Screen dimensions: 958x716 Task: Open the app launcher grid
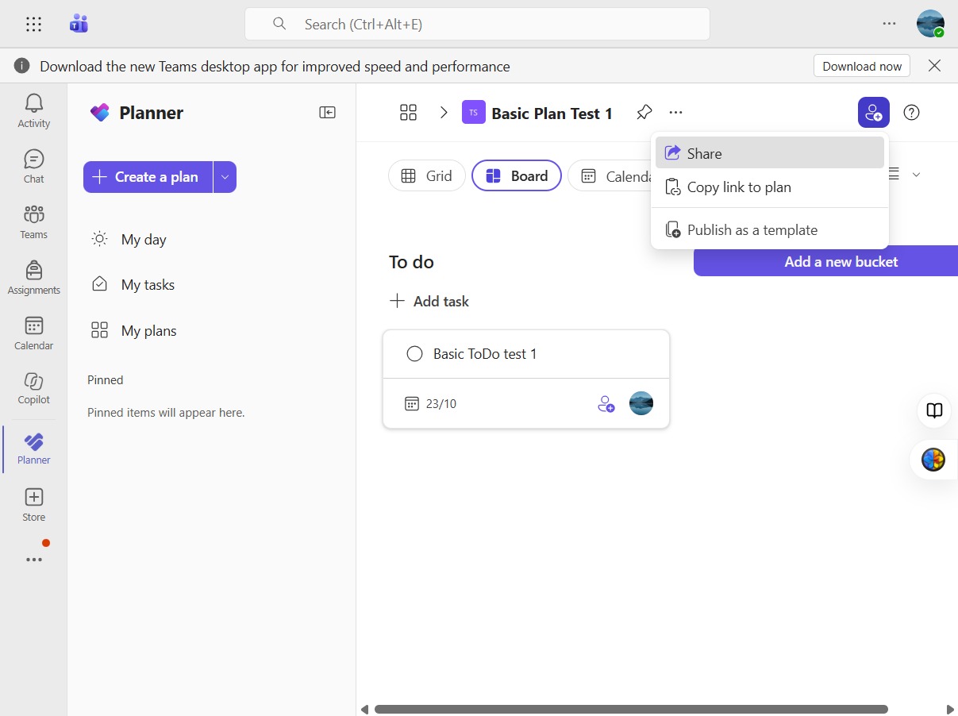click(33, 25)
